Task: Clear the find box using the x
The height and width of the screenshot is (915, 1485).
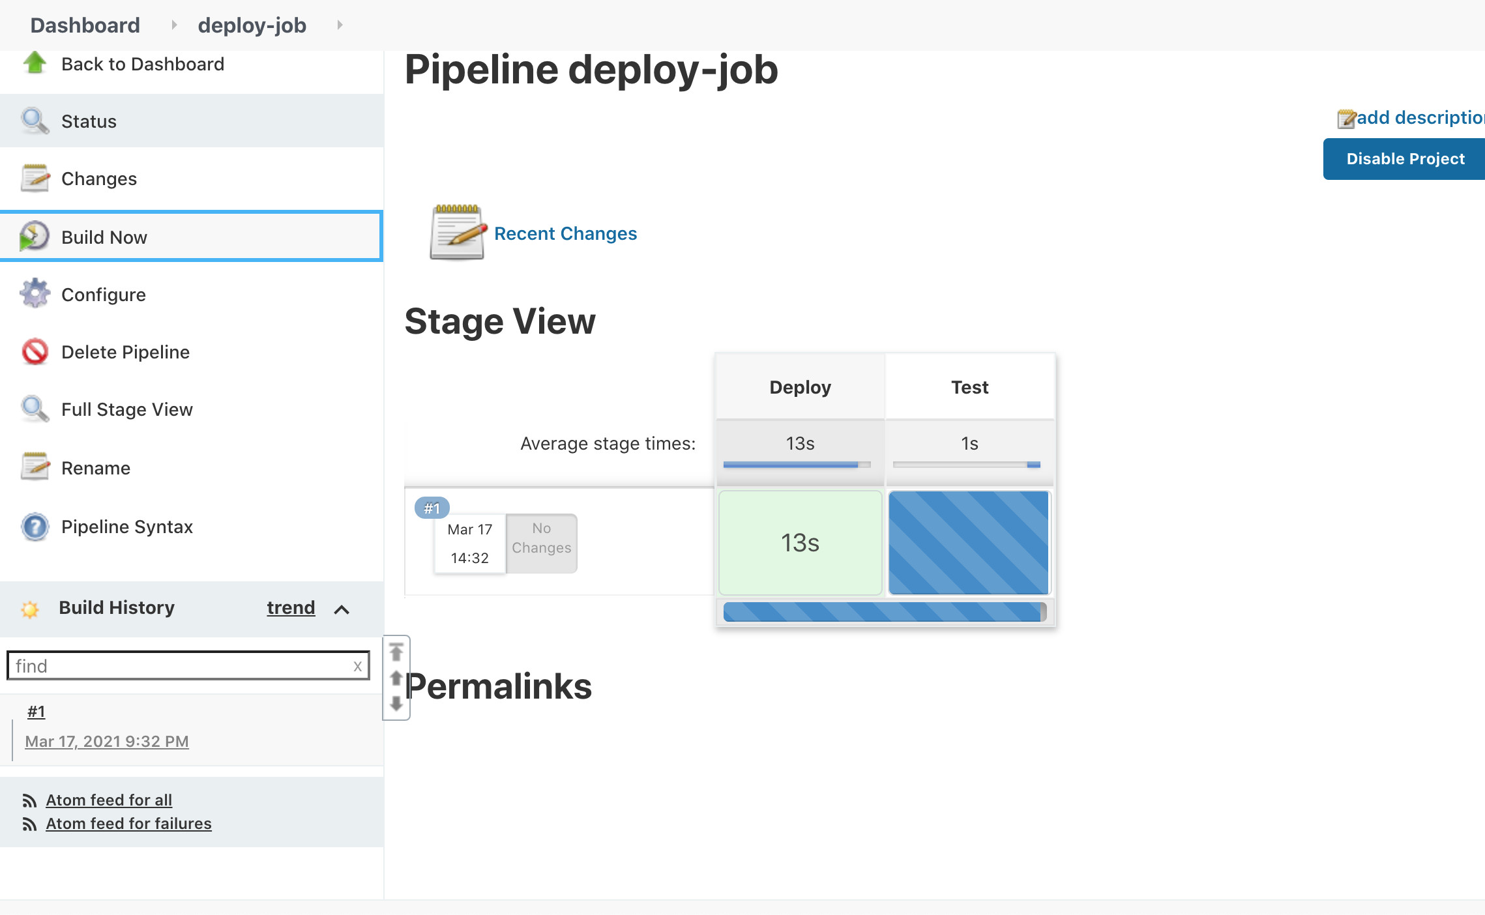Action: point(357,666)
